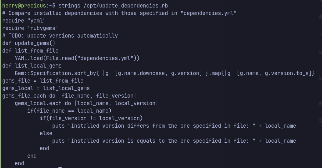Click the def update_gems() line
The height and width of the screenshot is (168, 322).
click(x=29, y=43)
